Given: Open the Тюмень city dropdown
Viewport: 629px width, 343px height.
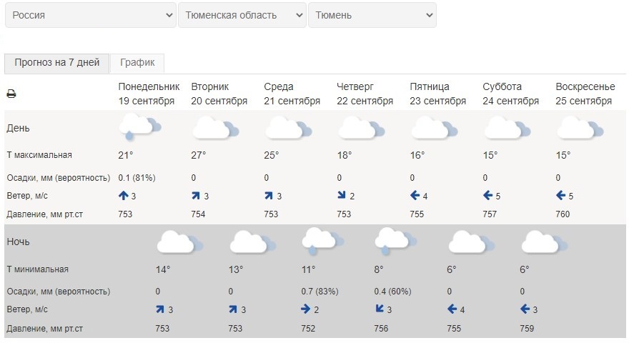Looking at the screenshot, I should pos(372,15).
